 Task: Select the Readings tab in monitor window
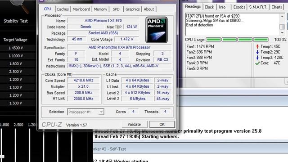pos(193,7)
